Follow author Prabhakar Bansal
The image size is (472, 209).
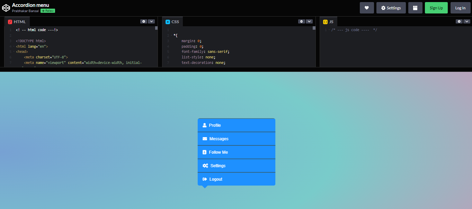[47, 10]
